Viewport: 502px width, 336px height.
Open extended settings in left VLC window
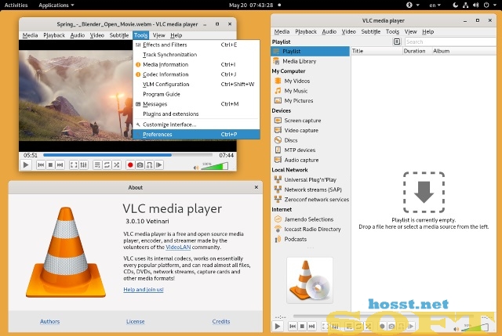point(83,165)
